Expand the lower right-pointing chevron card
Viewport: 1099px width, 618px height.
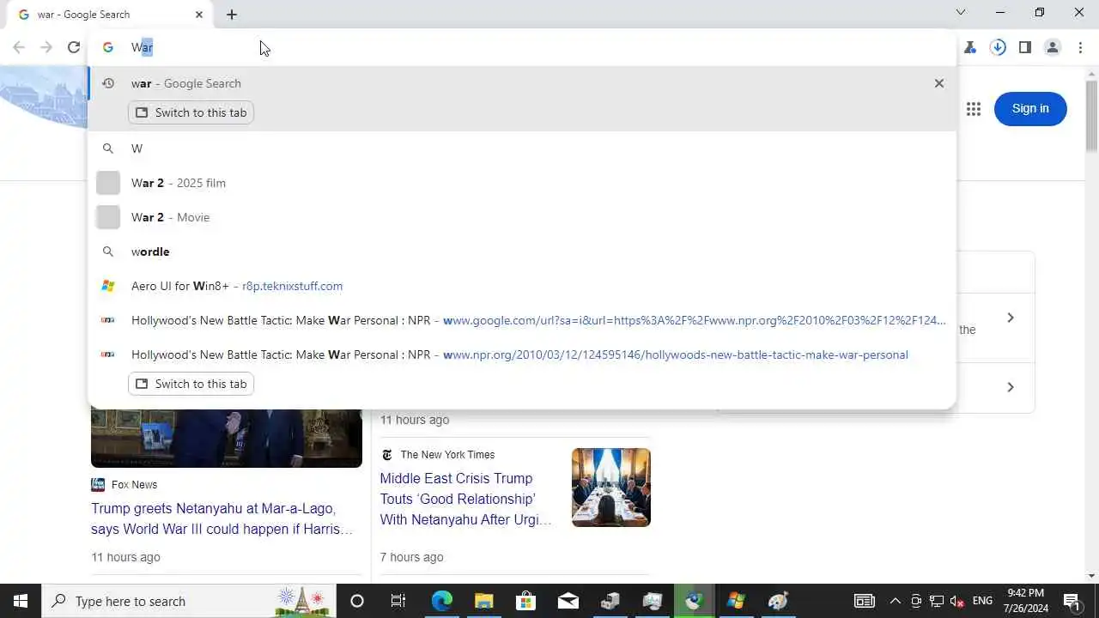pyautogui.click(x=1011, y=387)
